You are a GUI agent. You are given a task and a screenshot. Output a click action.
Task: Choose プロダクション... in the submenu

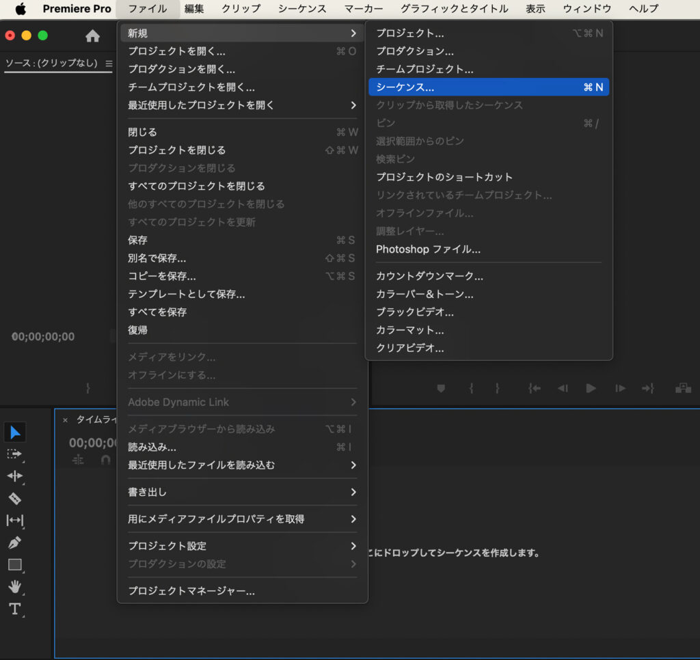[489, 51]
